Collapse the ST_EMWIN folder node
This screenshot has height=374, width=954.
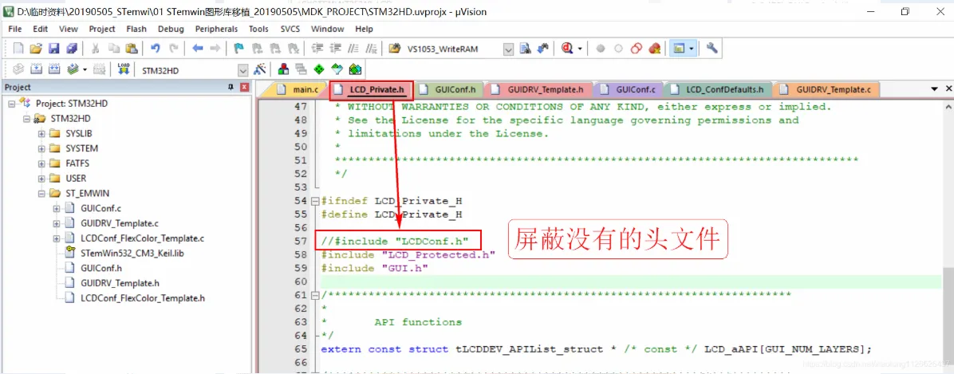tap(41, 194)
